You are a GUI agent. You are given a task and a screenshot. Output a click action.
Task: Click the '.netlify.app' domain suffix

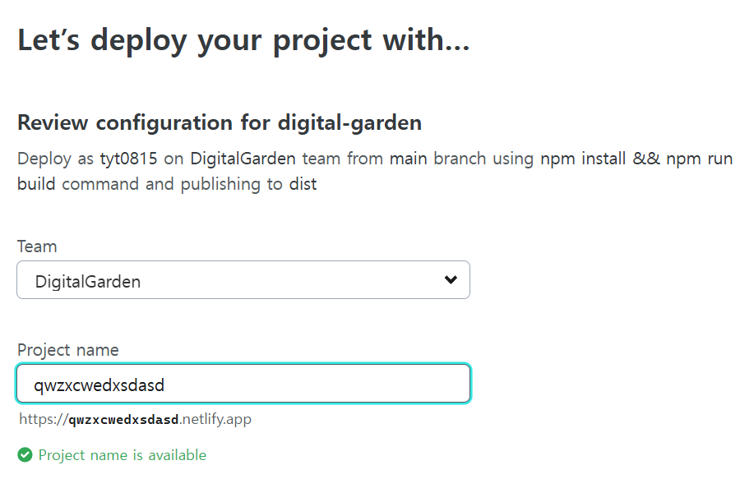tap(215, 420)
